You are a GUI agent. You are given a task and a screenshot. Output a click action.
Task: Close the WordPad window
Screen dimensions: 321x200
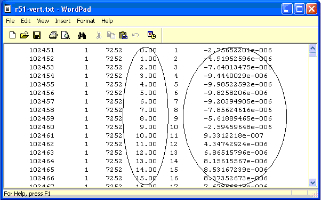click(312, 9)
